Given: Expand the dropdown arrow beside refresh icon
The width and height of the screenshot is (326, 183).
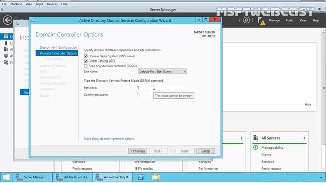Looking at the screenshot, I should coord(240,20).
